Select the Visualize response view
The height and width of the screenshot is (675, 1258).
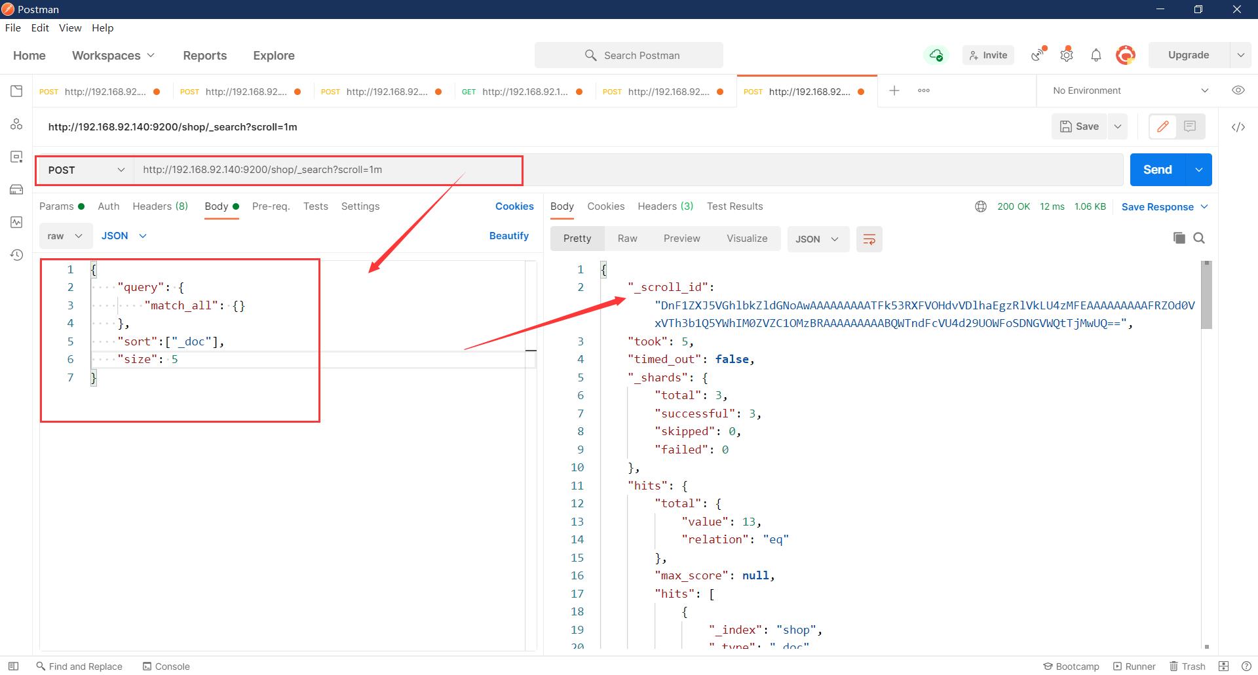coord(747,239)
